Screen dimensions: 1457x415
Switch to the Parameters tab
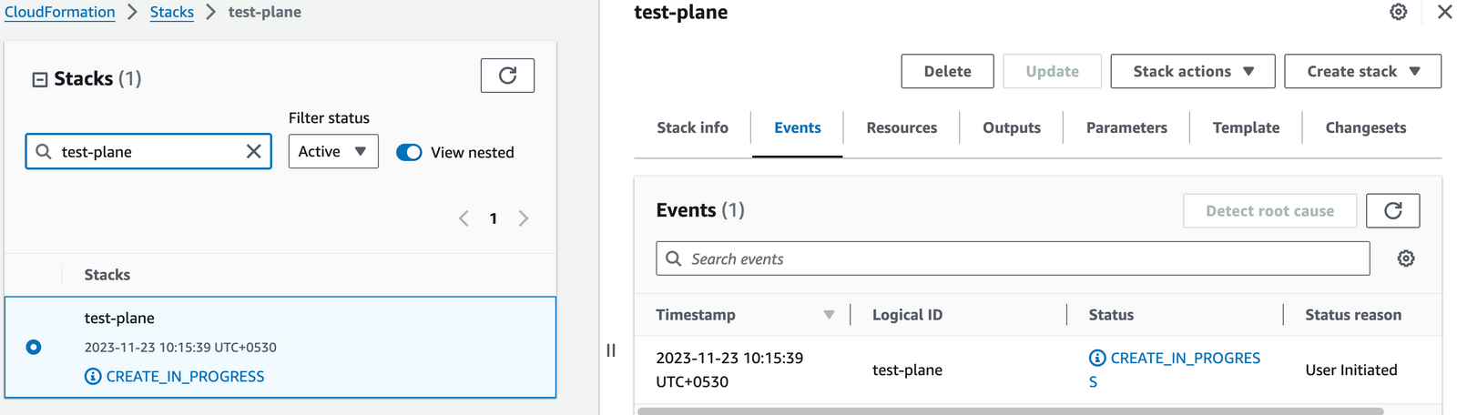1126,127
